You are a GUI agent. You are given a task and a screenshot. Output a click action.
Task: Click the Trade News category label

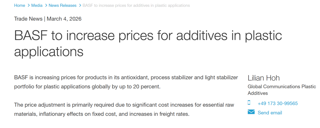(28, 19)
